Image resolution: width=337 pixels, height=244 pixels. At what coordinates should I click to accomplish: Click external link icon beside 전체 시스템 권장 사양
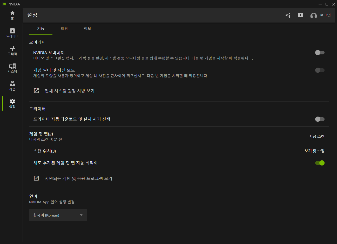pos(36,91)
